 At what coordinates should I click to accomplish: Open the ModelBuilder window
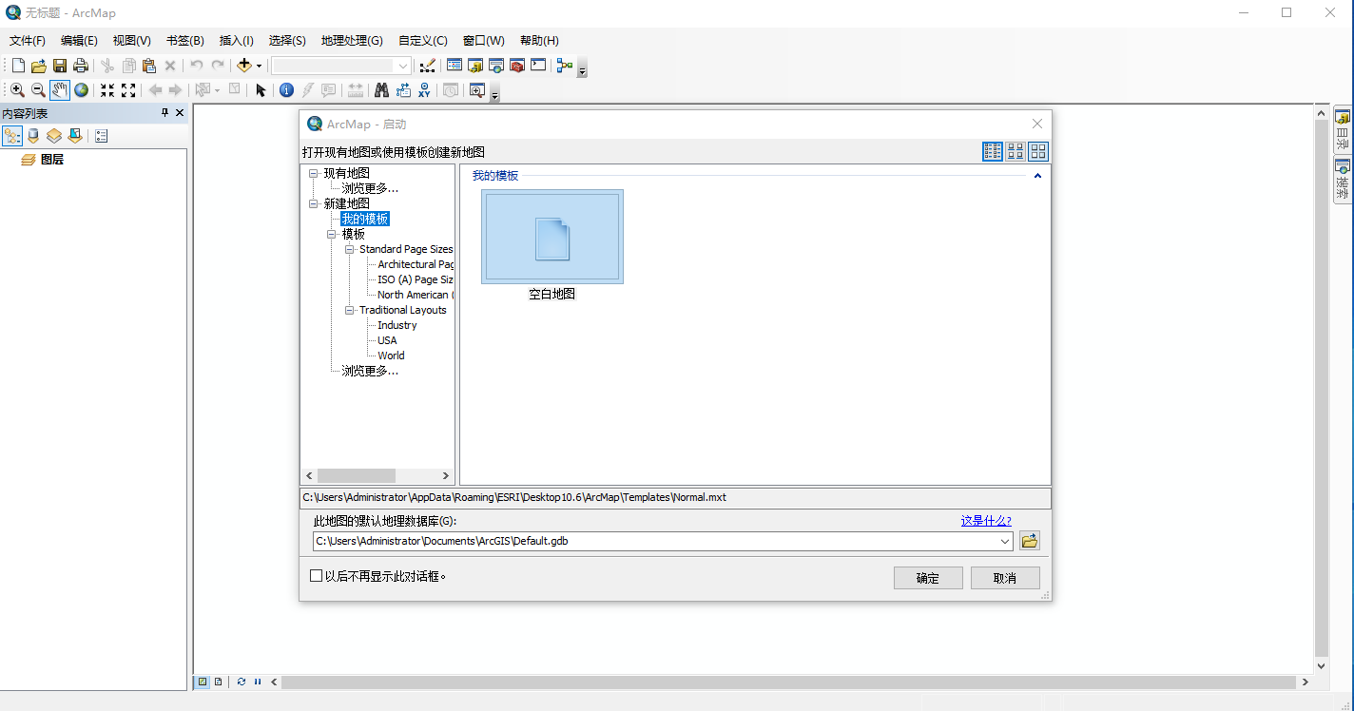click(565, 65)
